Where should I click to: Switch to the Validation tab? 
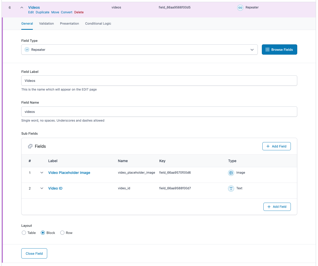(x=46, y=24)
